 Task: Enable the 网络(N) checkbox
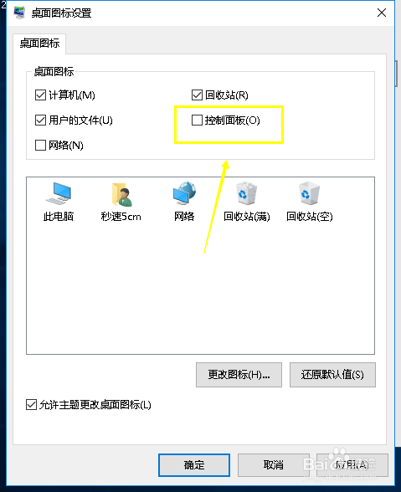coord(40,145)
